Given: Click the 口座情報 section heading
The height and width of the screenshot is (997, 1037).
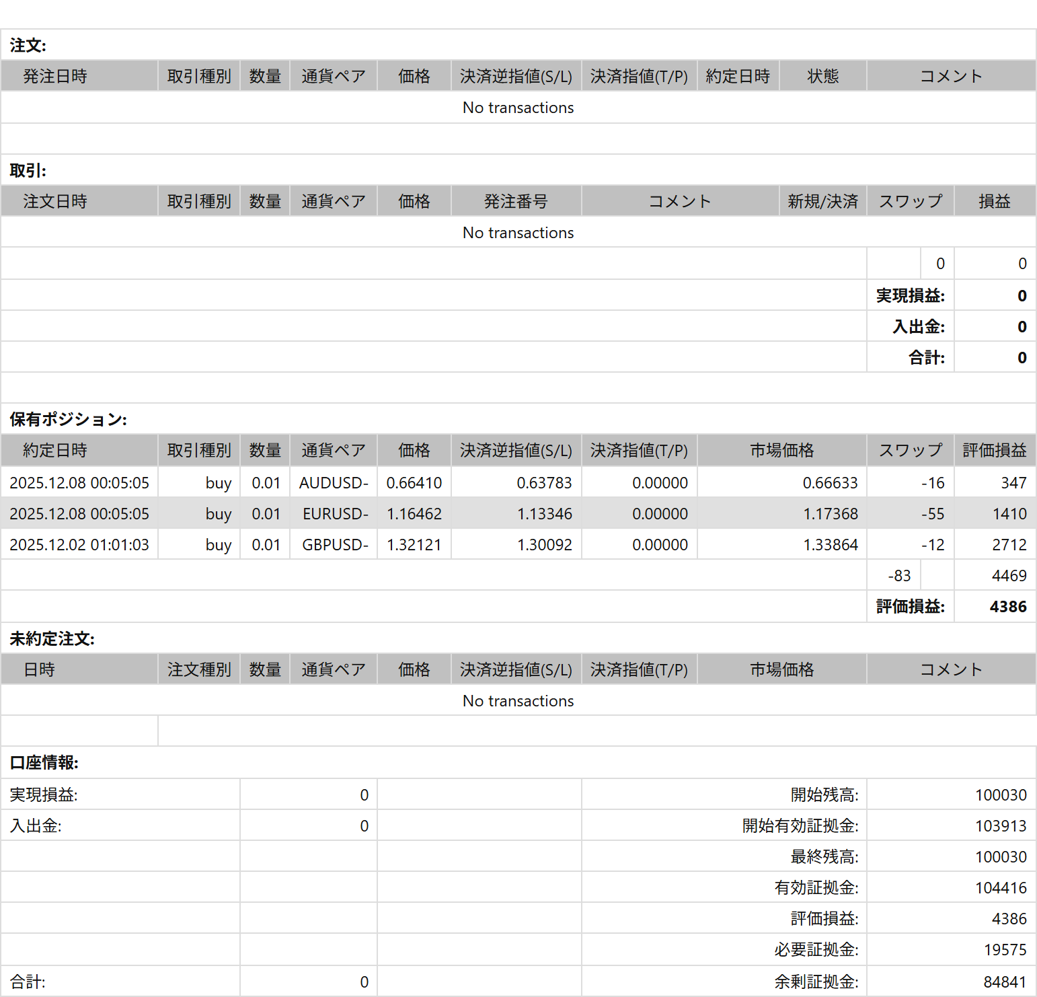Looking at the screenshot, I should 44,762.
